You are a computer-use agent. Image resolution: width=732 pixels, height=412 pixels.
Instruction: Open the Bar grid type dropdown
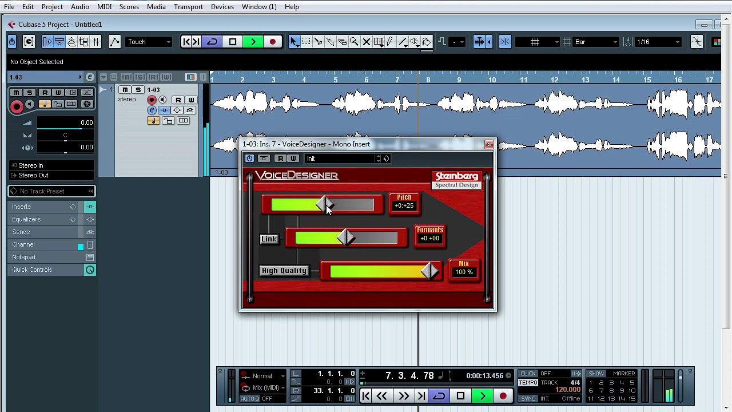coord(596,42)
